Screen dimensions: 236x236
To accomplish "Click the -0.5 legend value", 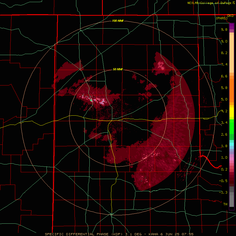I will coord(223,181).
